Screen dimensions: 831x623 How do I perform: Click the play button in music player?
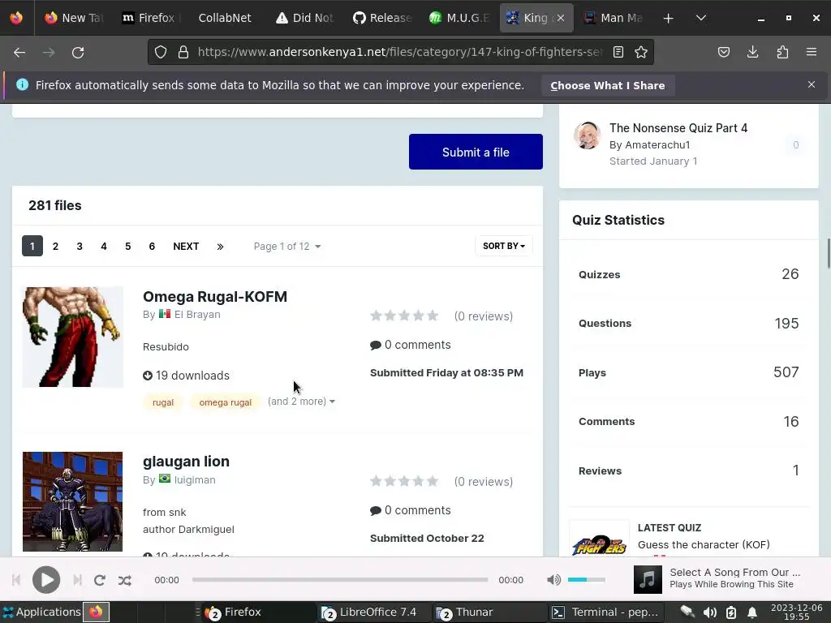[x=46, y=580]
